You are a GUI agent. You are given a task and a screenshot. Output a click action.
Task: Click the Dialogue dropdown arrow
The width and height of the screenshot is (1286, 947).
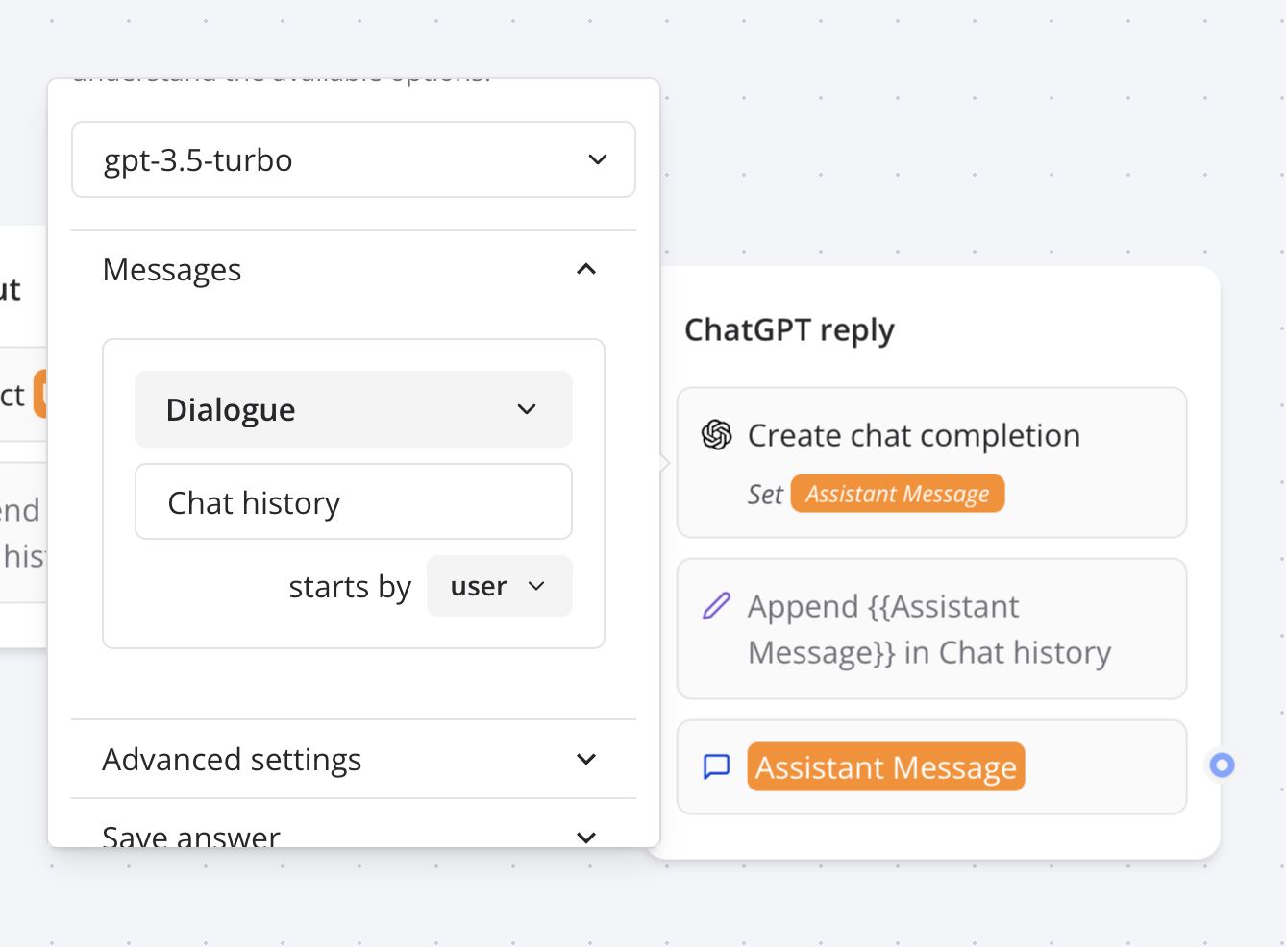pos(527,409)
